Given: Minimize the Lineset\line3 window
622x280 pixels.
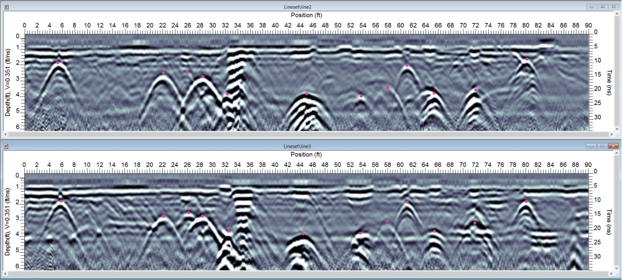Looking at the screenshot, I should click(592, 146).
